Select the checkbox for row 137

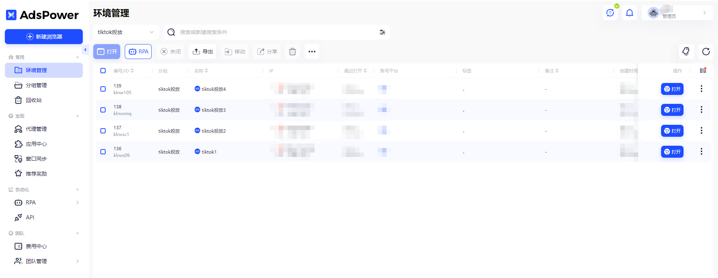point(103,131)
